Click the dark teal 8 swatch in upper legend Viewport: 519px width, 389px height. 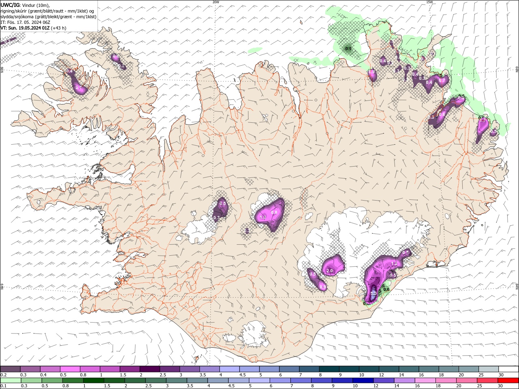coord(329,369)
